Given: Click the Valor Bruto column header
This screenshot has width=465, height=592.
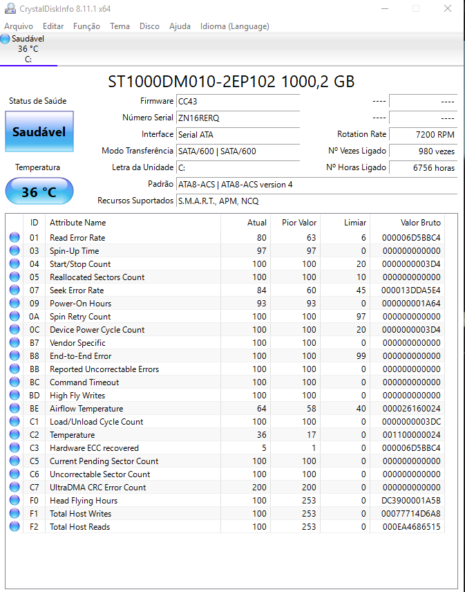Looking at the screenshot, I should pyautogui.click(x=421, y=223).
